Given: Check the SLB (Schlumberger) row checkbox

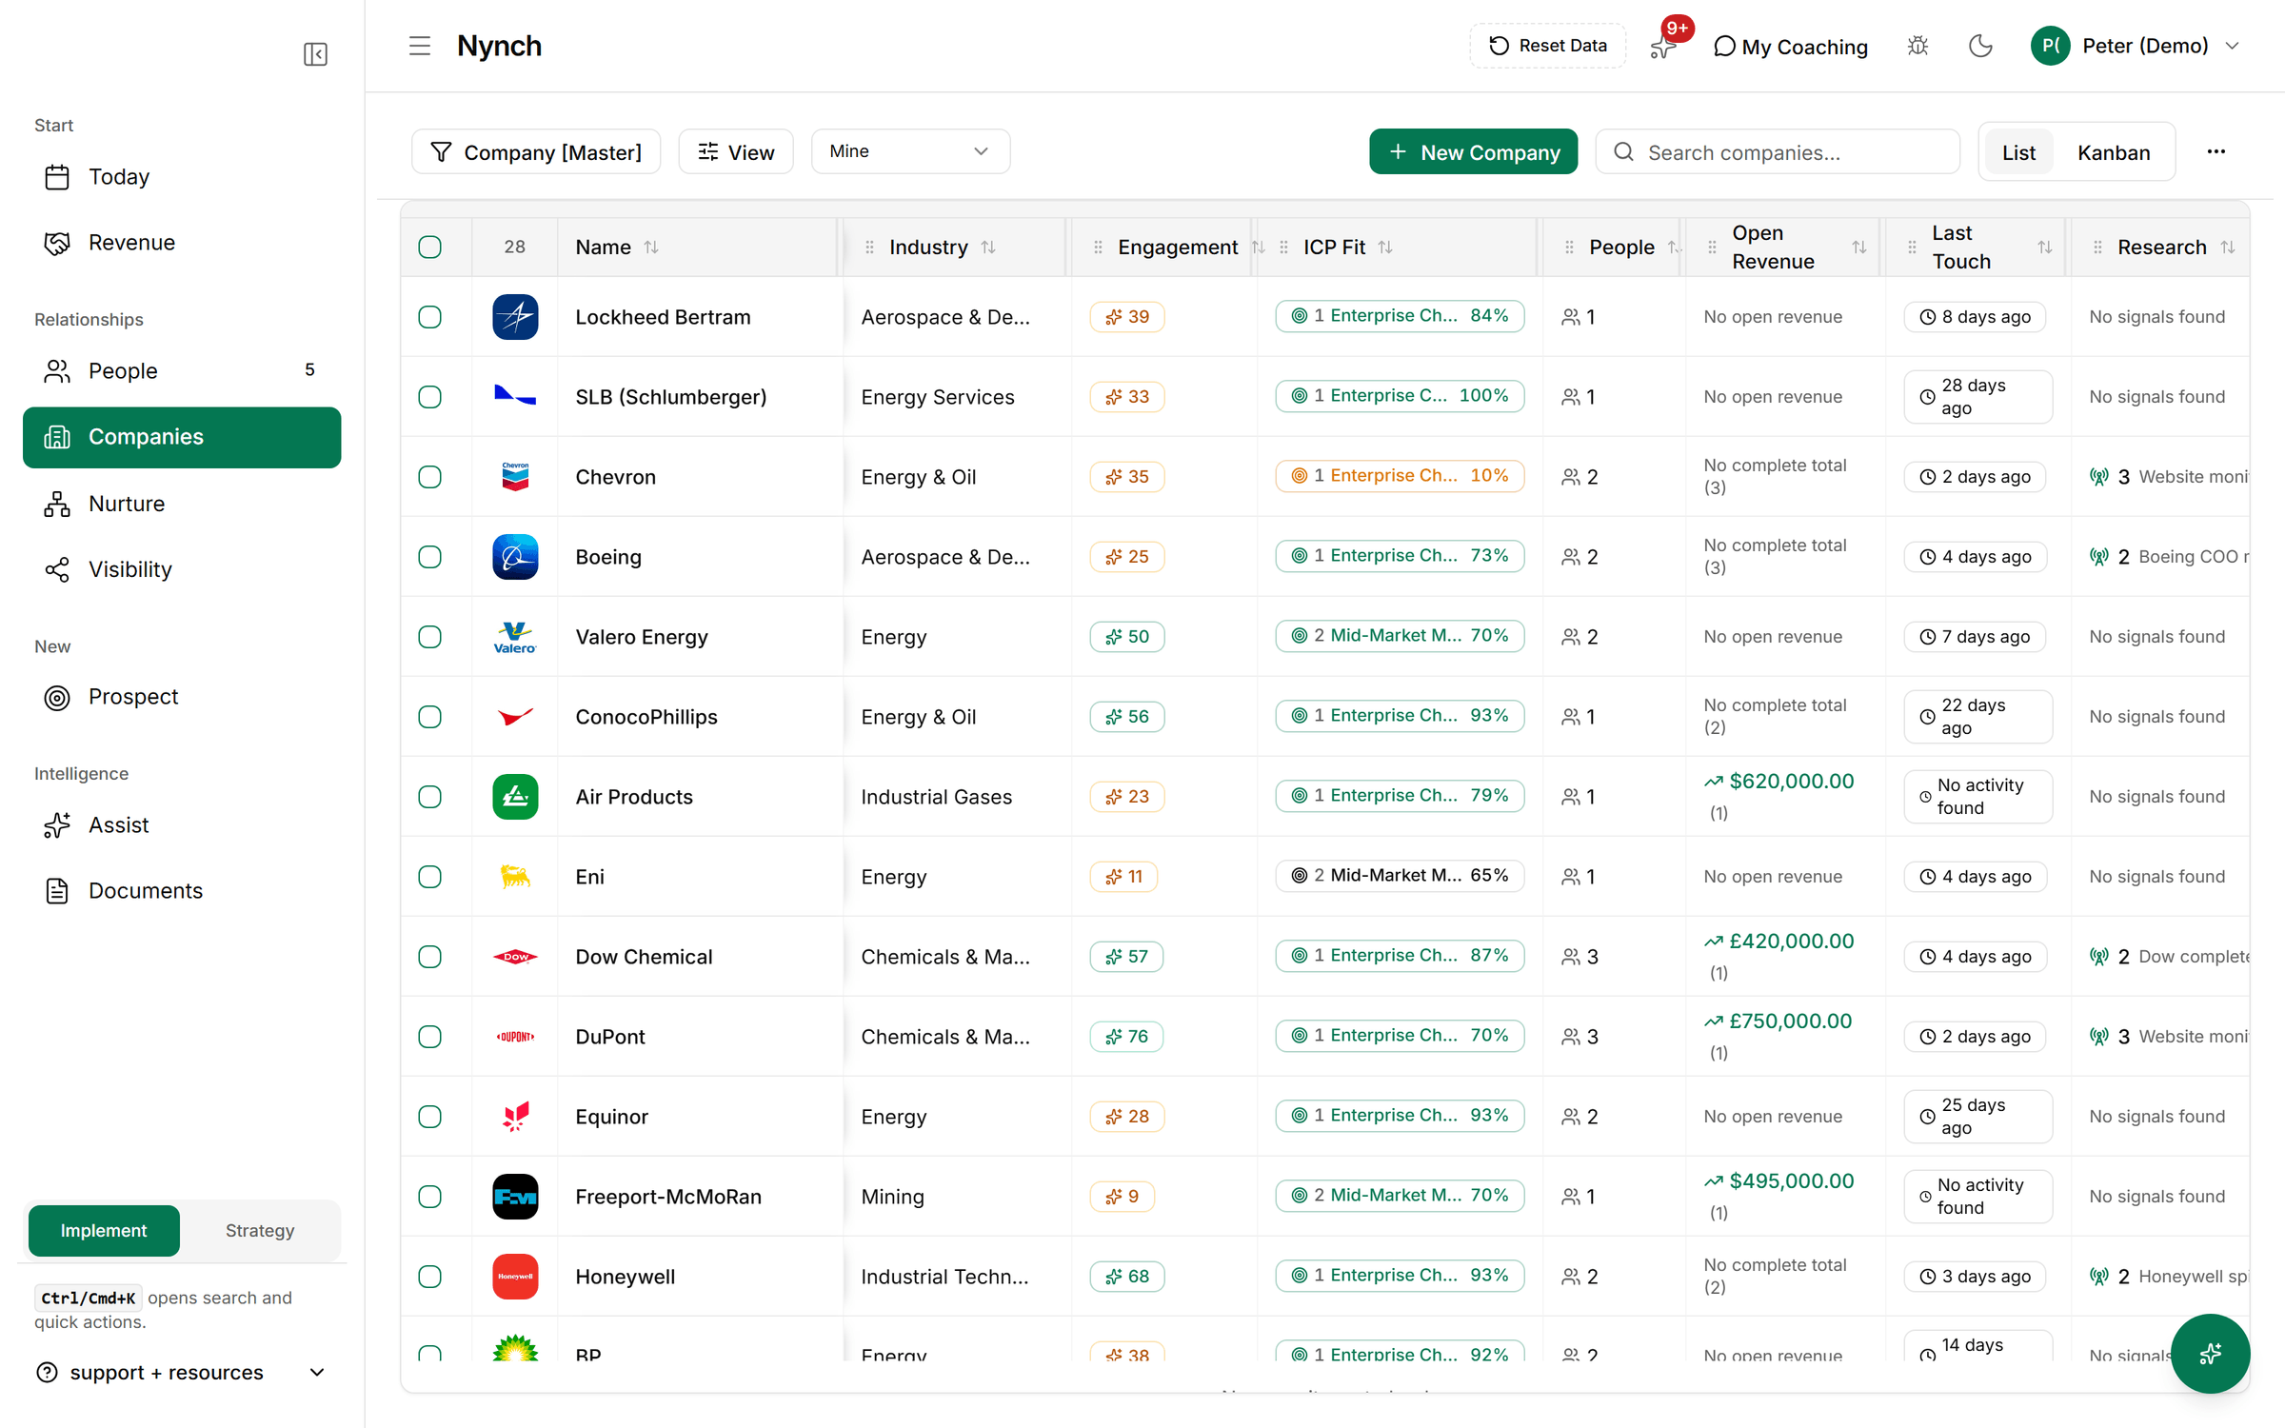Looking at the screenshot, I should 430,397.
